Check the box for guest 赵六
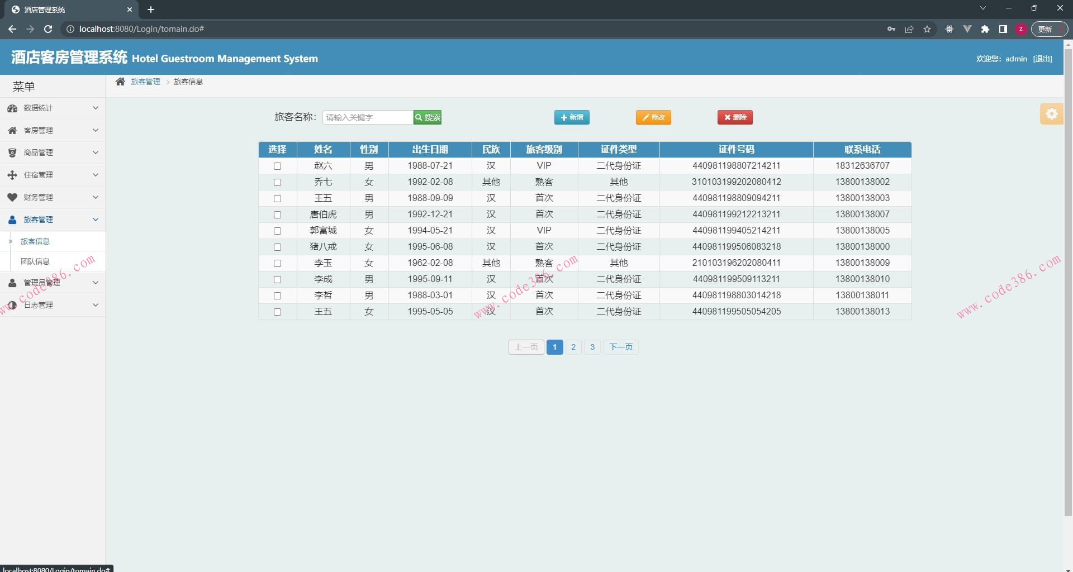 point(277,166)
